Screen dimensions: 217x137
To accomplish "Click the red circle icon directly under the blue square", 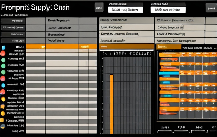I will [3, 53].
